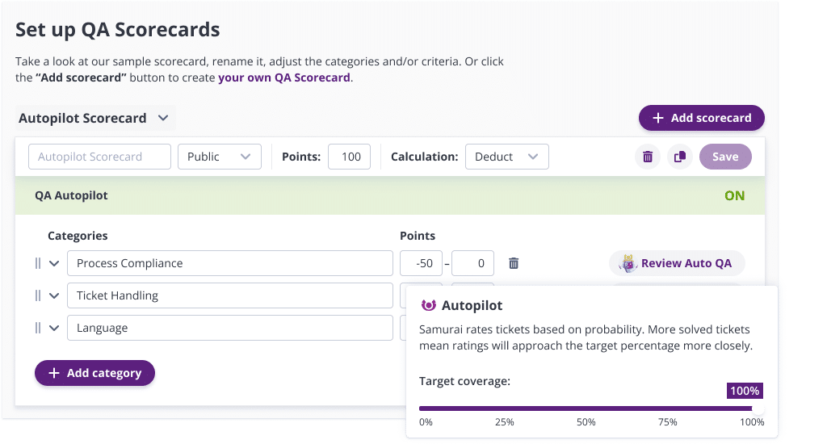Image resolution: width=827 pixels, height=444 pixels.
Task: Expand the Ticket Handling category chevron
Action: pyautogui.click(x=54, y=295)
